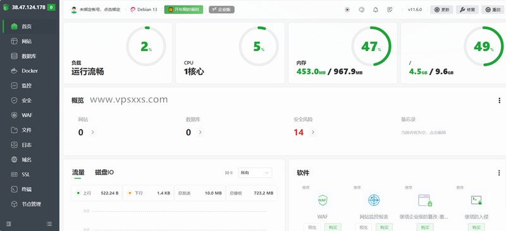Click the disk / 49% usage gauge
Screen dimensions: 506x231
(484, 47)
